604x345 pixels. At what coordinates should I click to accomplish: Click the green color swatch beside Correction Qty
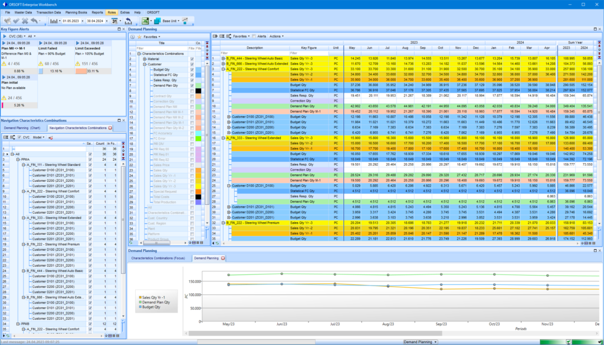(198, 101)
